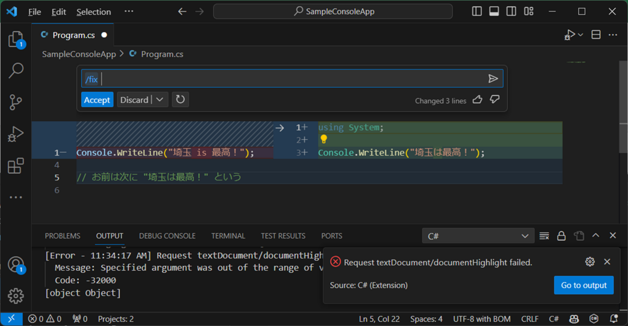
Task: Maximize the panel with the chevron up
Action: (596, 236)
